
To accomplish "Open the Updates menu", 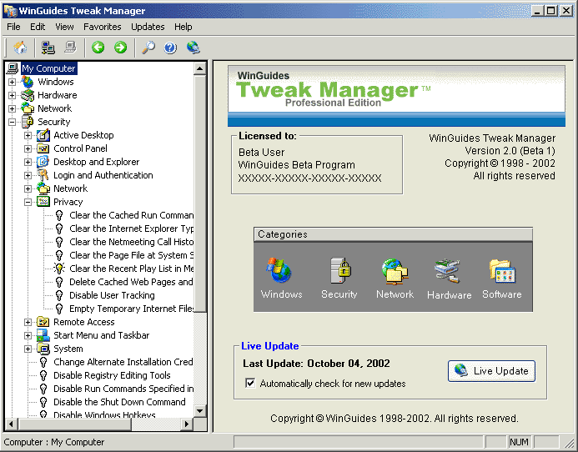I will pyautogui.click(x=148, y=27).
